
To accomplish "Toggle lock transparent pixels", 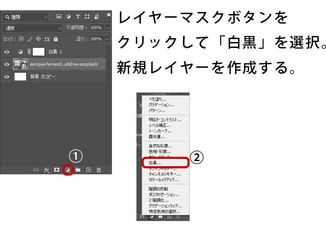I will point(21,39).
